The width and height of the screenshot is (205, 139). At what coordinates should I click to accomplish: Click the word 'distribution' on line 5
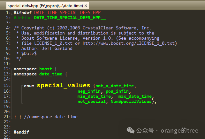[93, 33]
